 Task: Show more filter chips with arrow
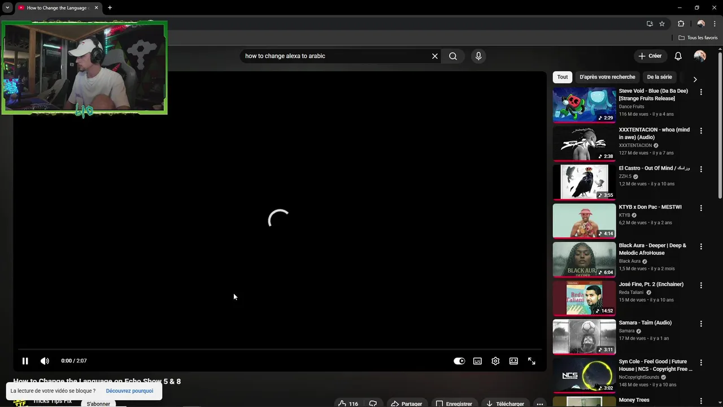pos(695,79)
